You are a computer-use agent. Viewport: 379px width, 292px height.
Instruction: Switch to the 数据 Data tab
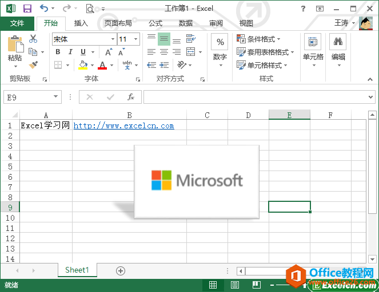coord(185,23)
